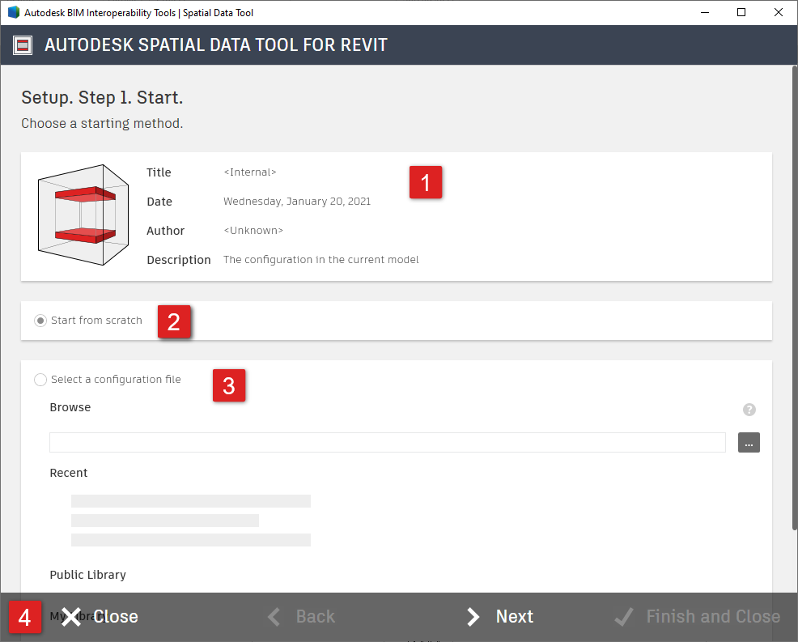This screenshot has width=798, height=642.
Task: Click the forward chevron next to Next
Action: click(x=474, y=616)
